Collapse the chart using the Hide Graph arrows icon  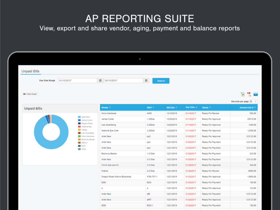coord(25,94)
